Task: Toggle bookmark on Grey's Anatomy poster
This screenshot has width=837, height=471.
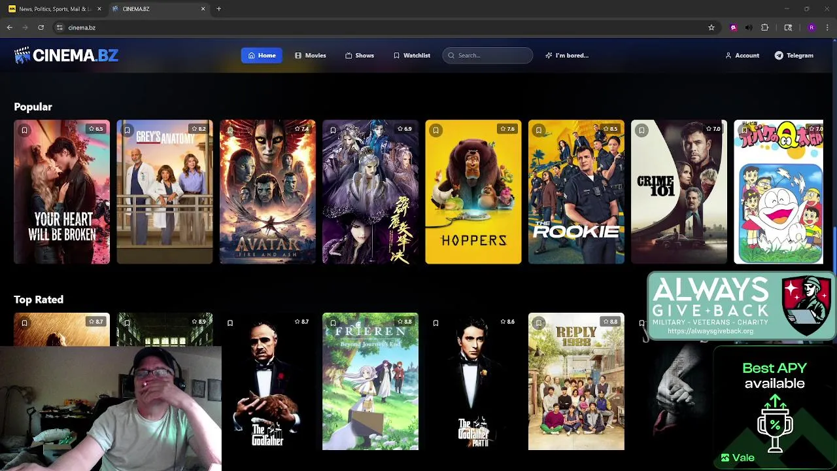Action: click(127, 130)
